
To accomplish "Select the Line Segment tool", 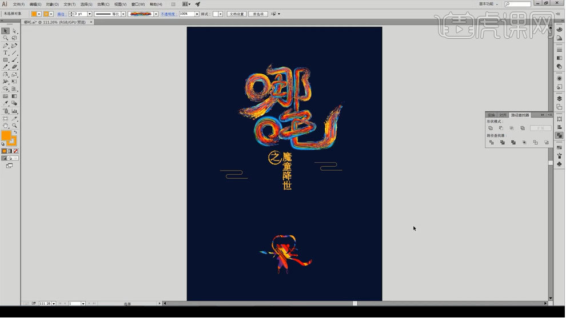I will coord(14,53).
